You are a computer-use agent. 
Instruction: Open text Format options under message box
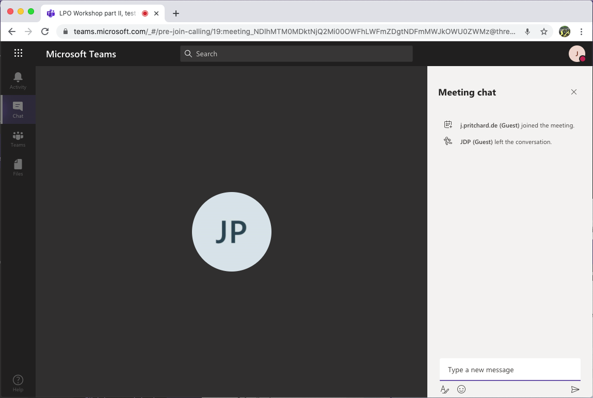pos(445,390)
